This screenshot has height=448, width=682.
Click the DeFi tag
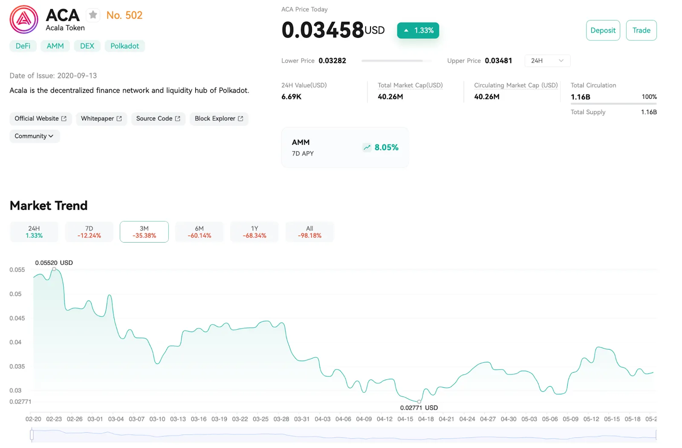[23, 46]
